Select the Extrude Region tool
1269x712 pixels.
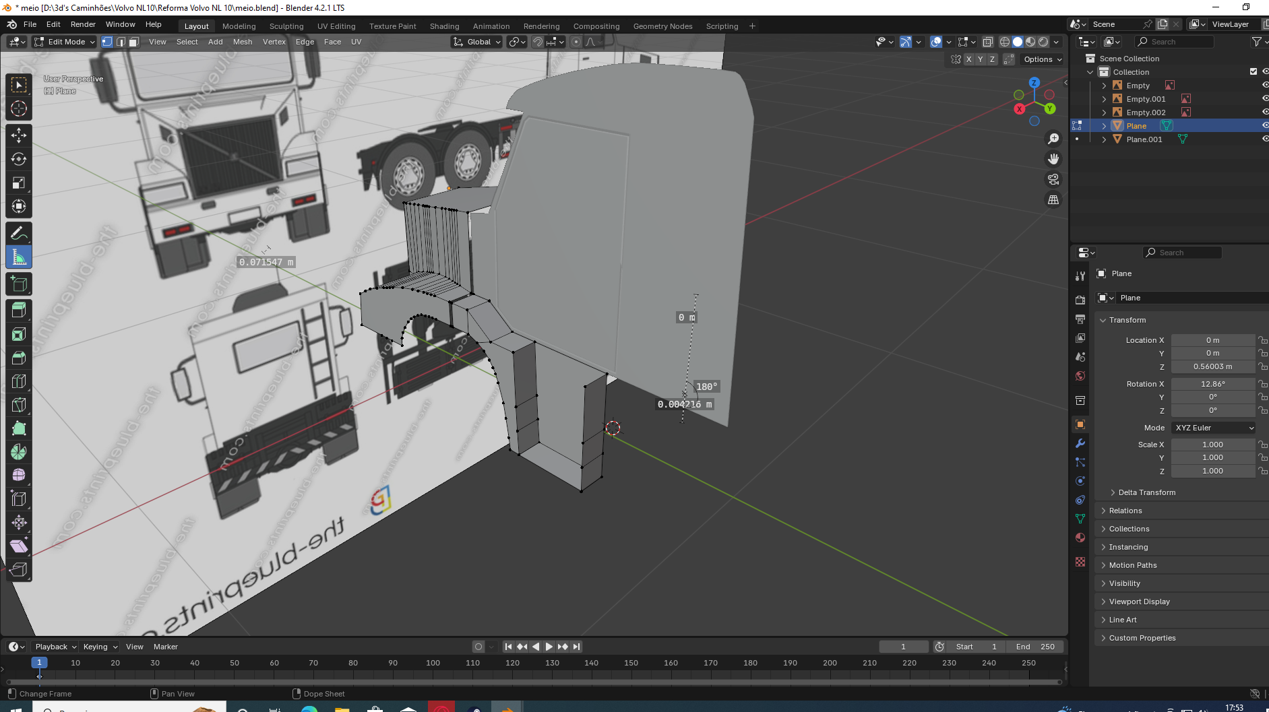pos(19,310)
